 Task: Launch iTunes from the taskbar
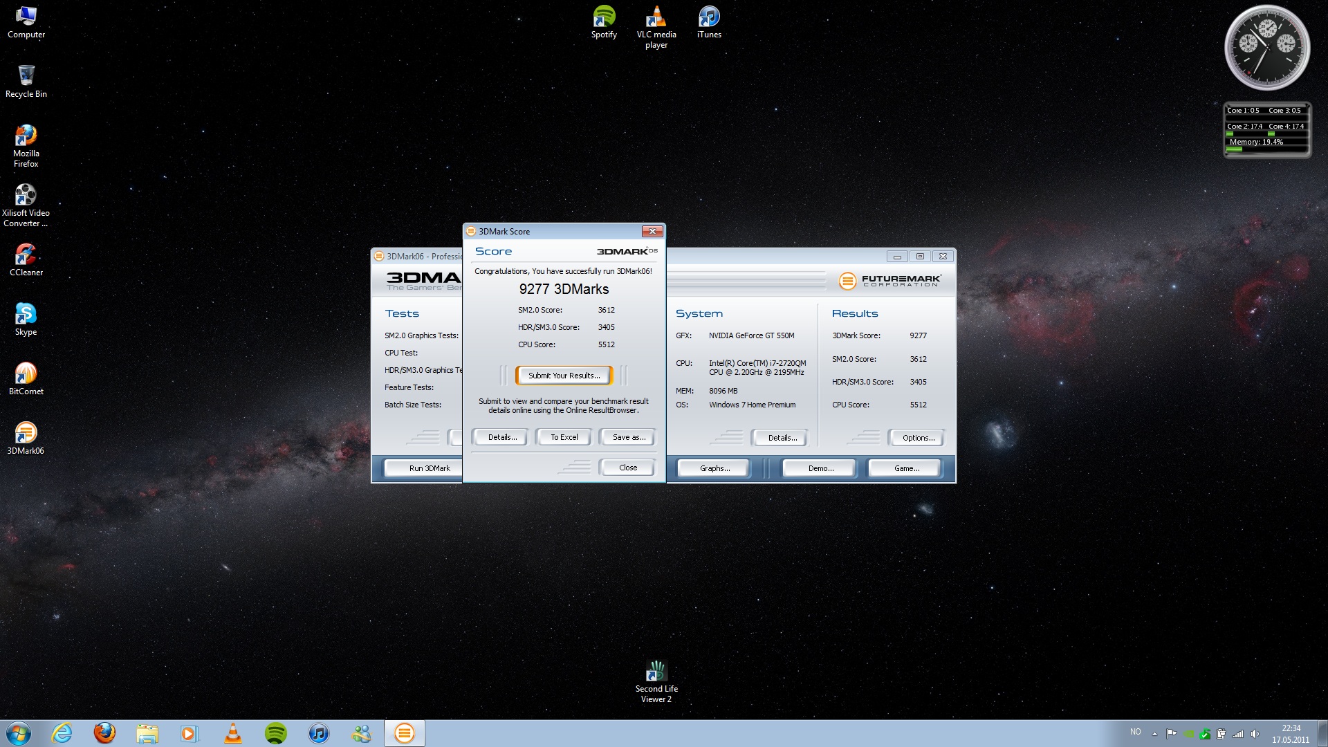[x=319, y=733]
